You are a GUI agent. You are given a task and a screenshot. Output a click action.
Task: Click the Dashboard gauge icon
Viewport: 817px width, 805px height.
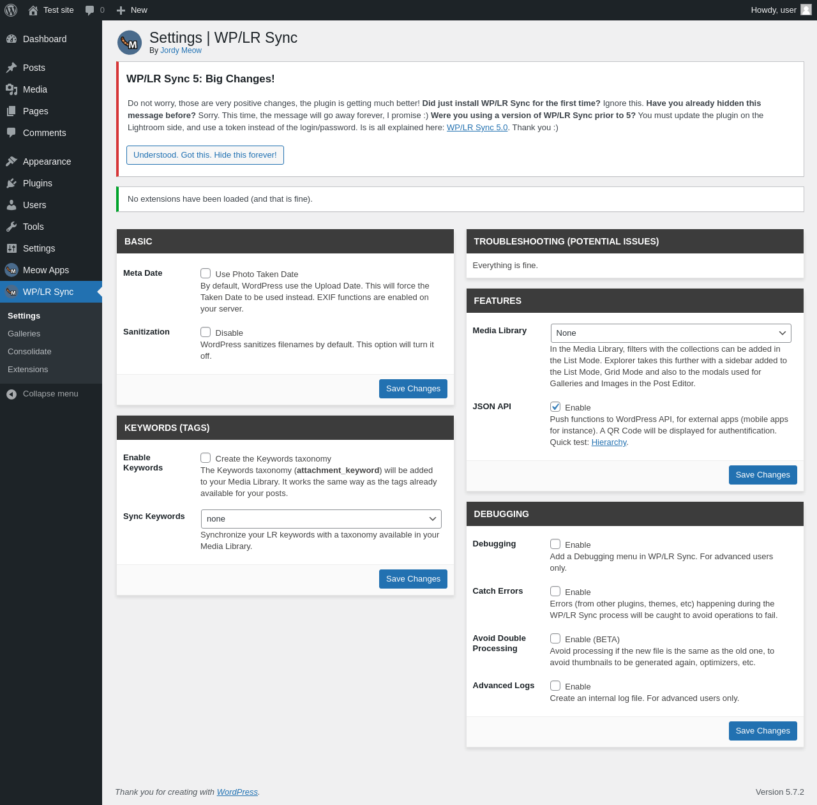[11, 39]
